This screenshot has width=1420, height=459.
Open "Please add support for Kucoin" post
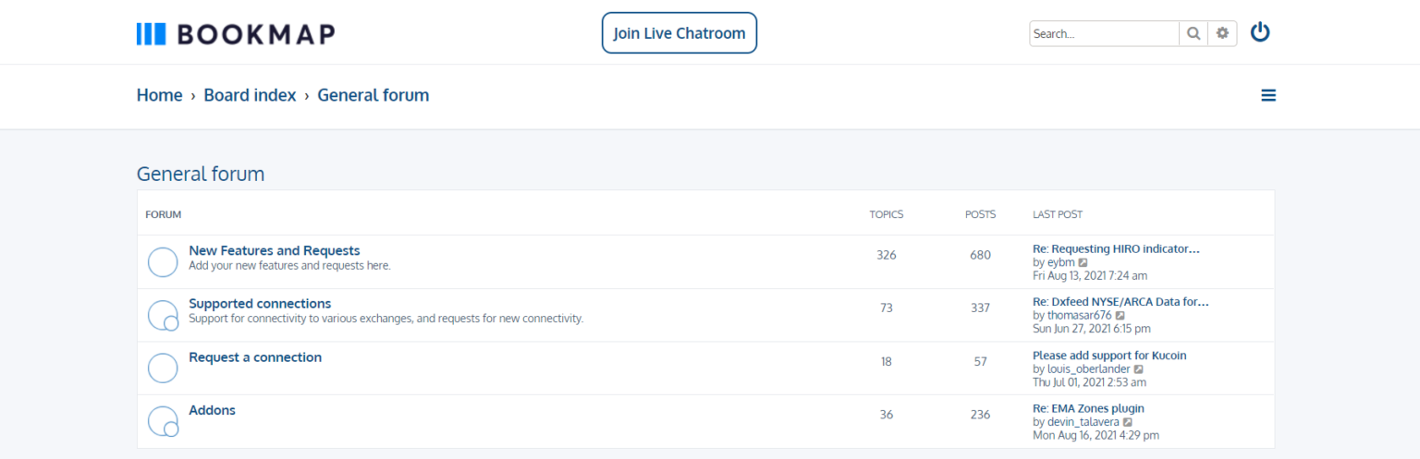[x=1109, y=356]
